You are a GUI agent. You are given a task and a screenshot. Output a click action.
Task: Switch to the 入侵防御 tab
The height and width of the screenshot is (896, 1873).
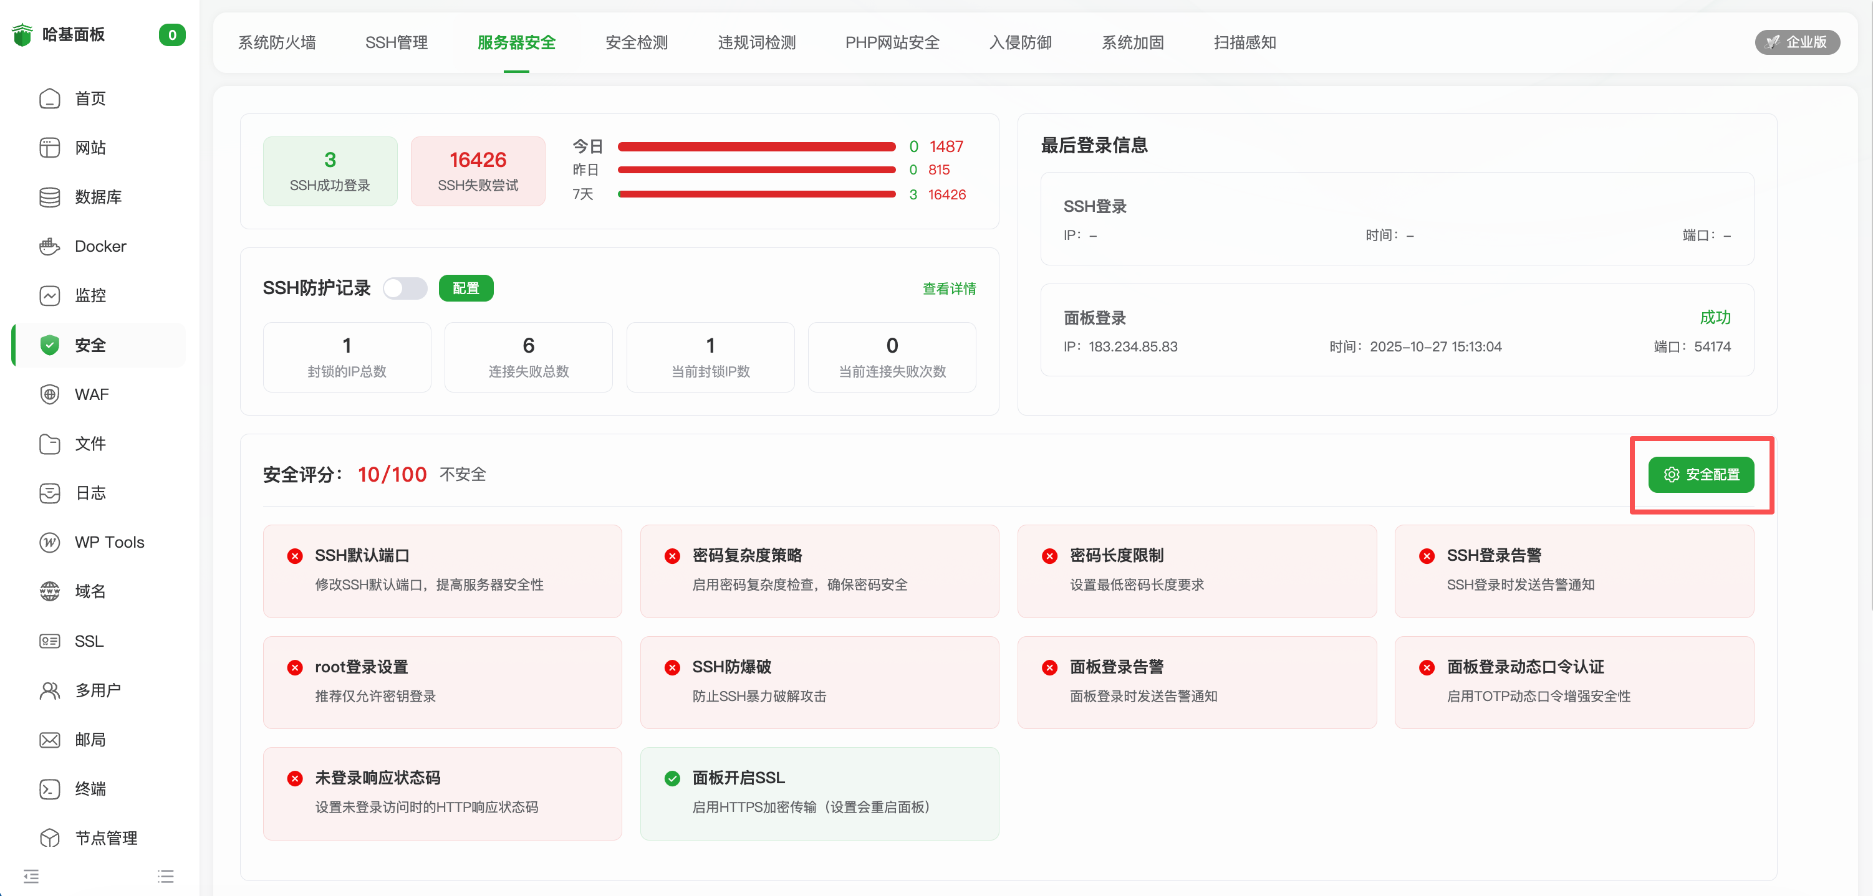(x=1020, y=42)
